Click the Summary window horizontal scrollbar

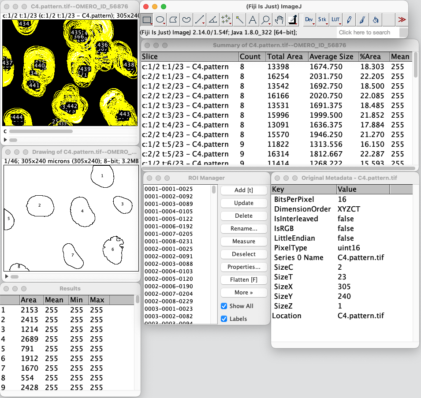tap(278, 168)
